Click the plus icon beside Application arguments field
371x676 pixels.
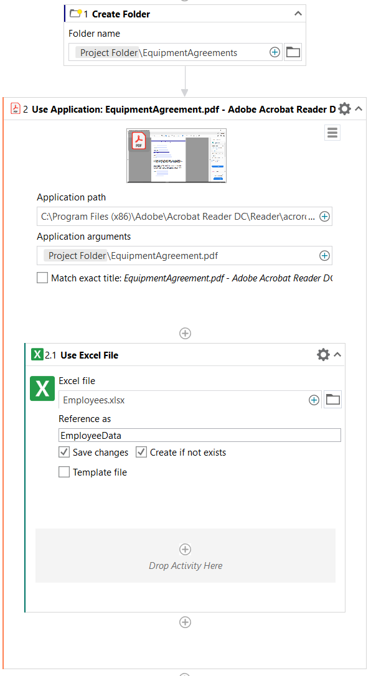(x=324, y=255)
